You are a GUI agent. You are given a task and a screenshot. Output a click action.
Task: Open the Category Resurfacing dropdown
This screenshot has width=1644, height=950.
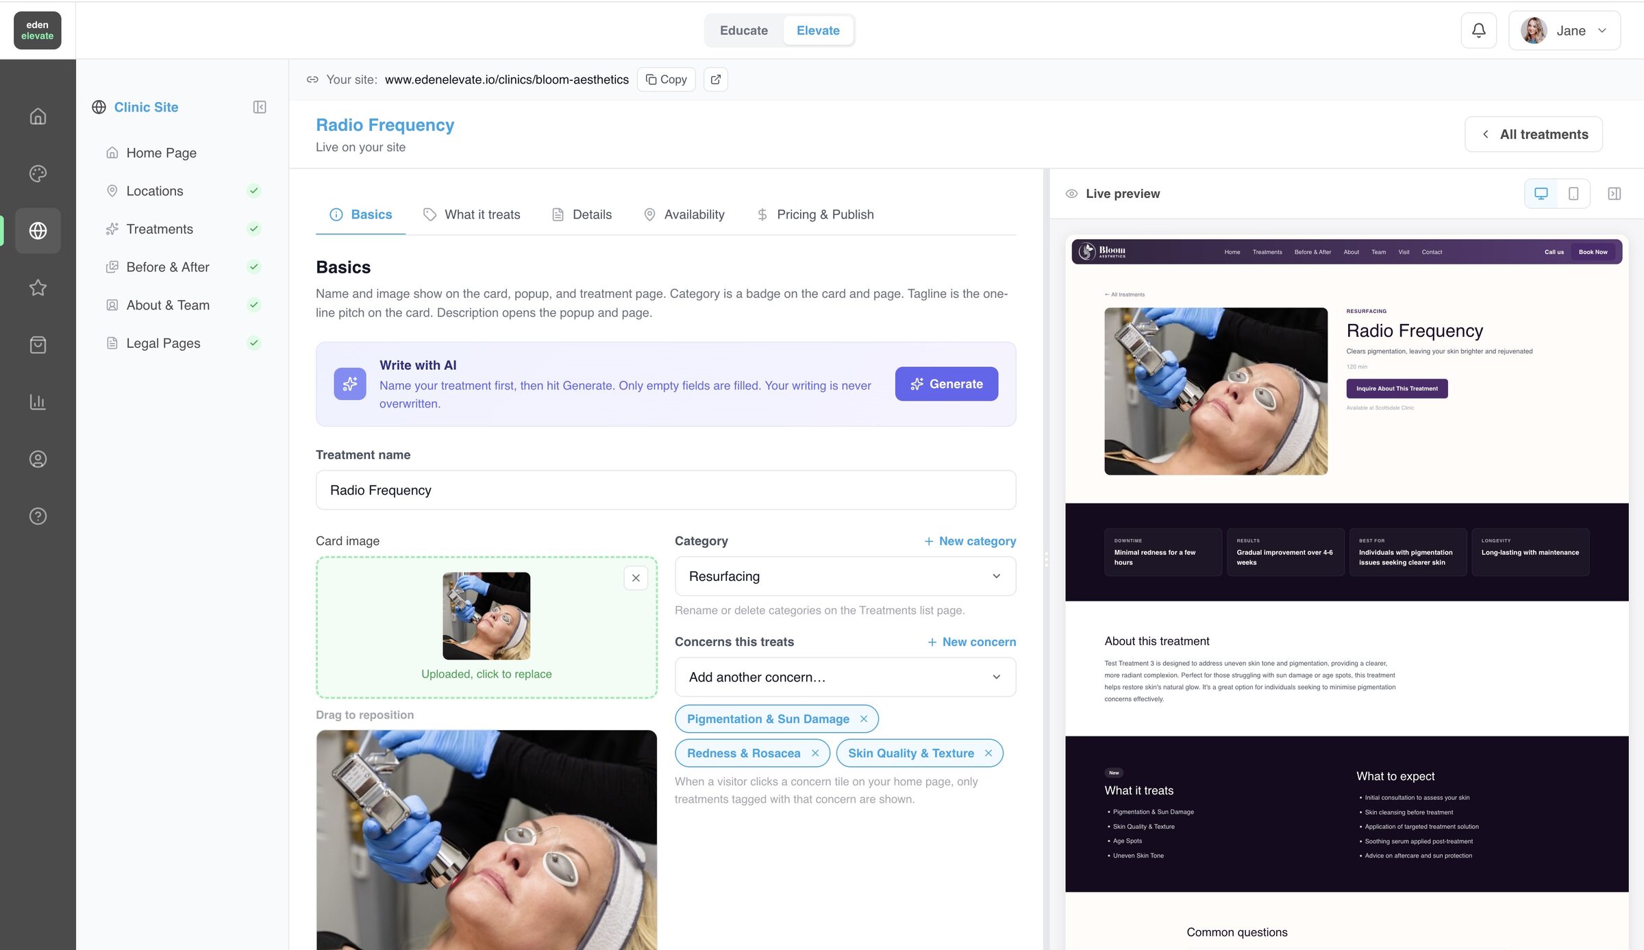[x=845, y=576]
